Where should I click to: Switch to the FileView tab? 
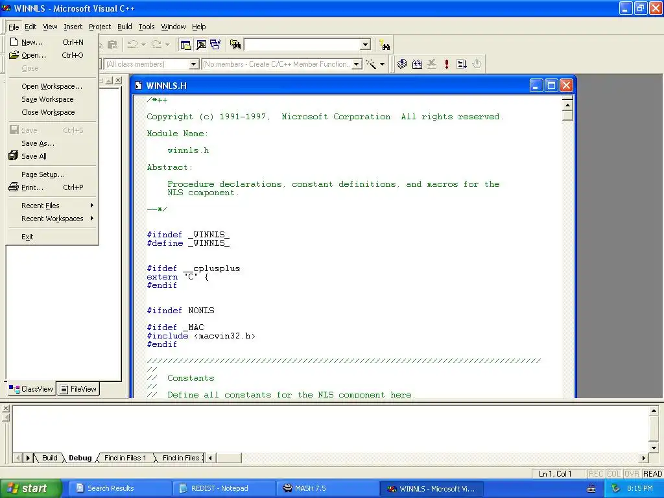[78, 389]
